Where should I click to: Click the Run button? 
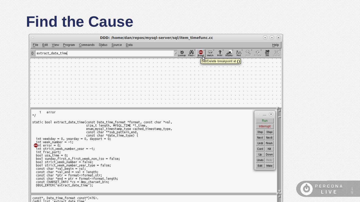[265, 121]
